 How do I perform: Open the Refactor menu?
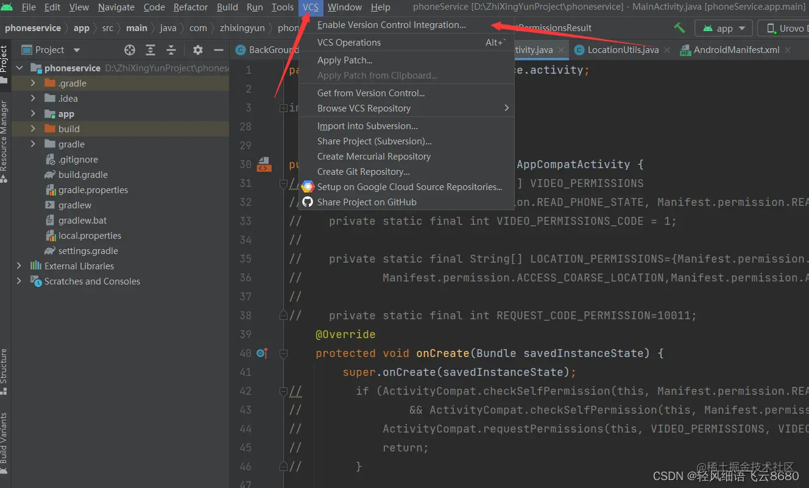[191, 7]
